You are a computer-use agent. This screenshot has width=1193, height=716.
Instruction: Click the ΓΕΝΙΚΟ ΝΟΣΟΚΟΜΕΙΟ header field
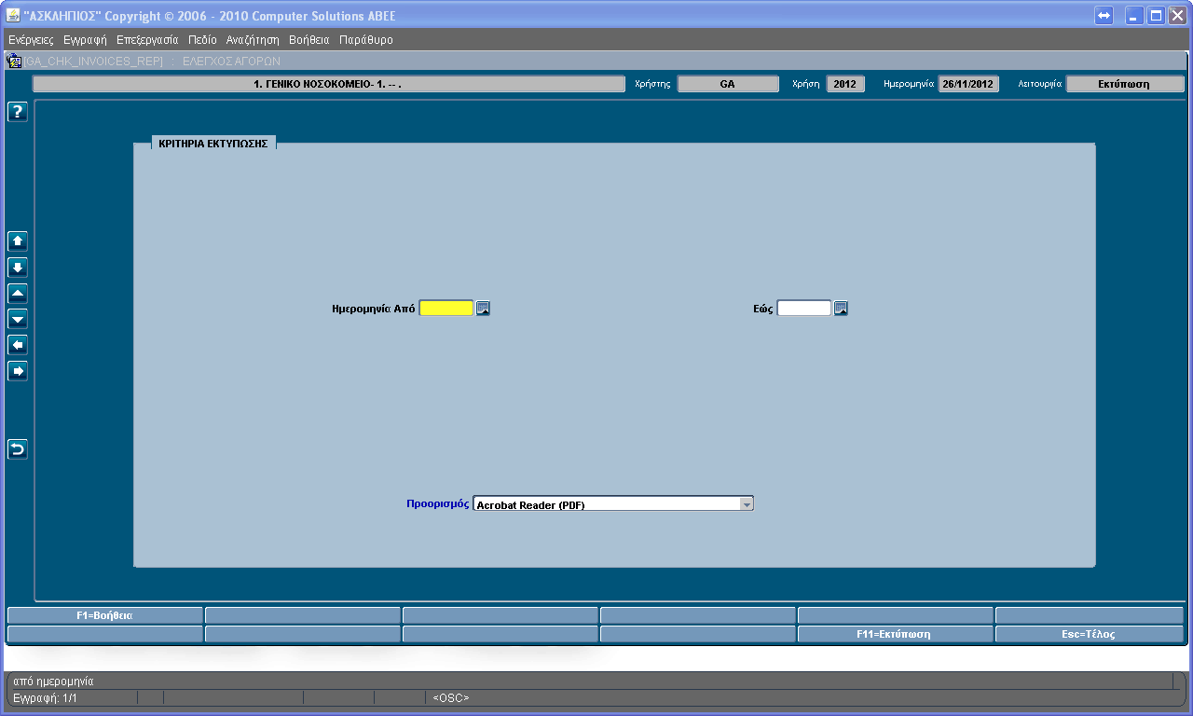coord(329,84)
